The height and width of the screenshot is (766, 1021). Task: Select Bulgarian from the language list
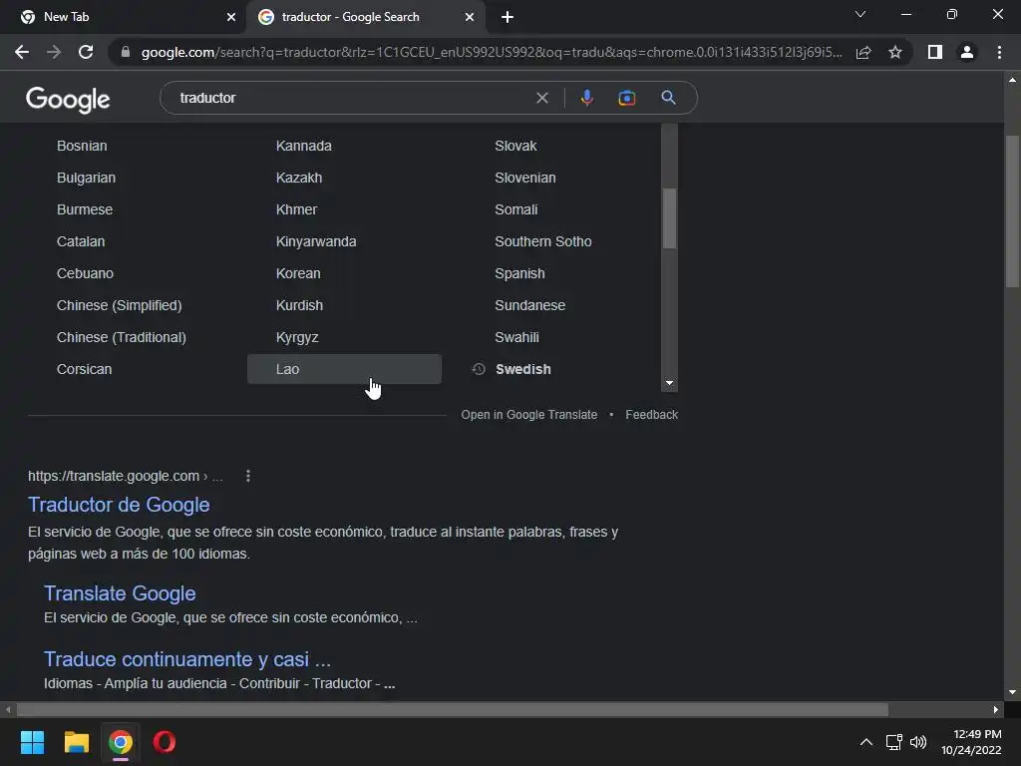pos(86,178)
